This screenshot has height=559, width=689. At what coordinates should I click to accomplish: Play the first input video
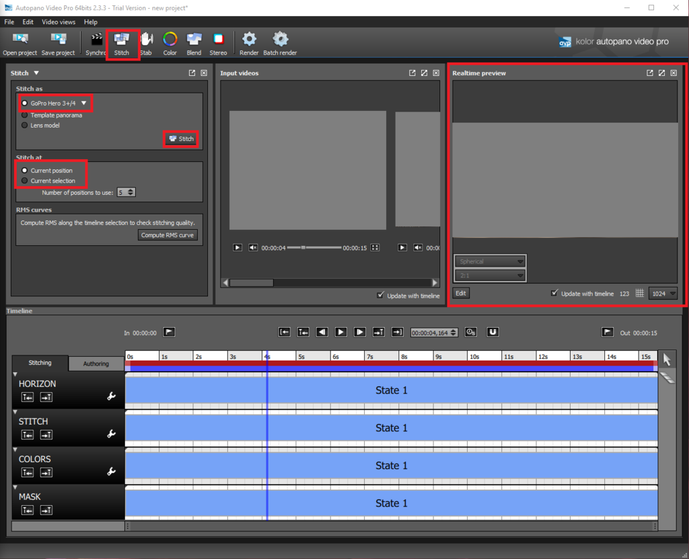238,247
